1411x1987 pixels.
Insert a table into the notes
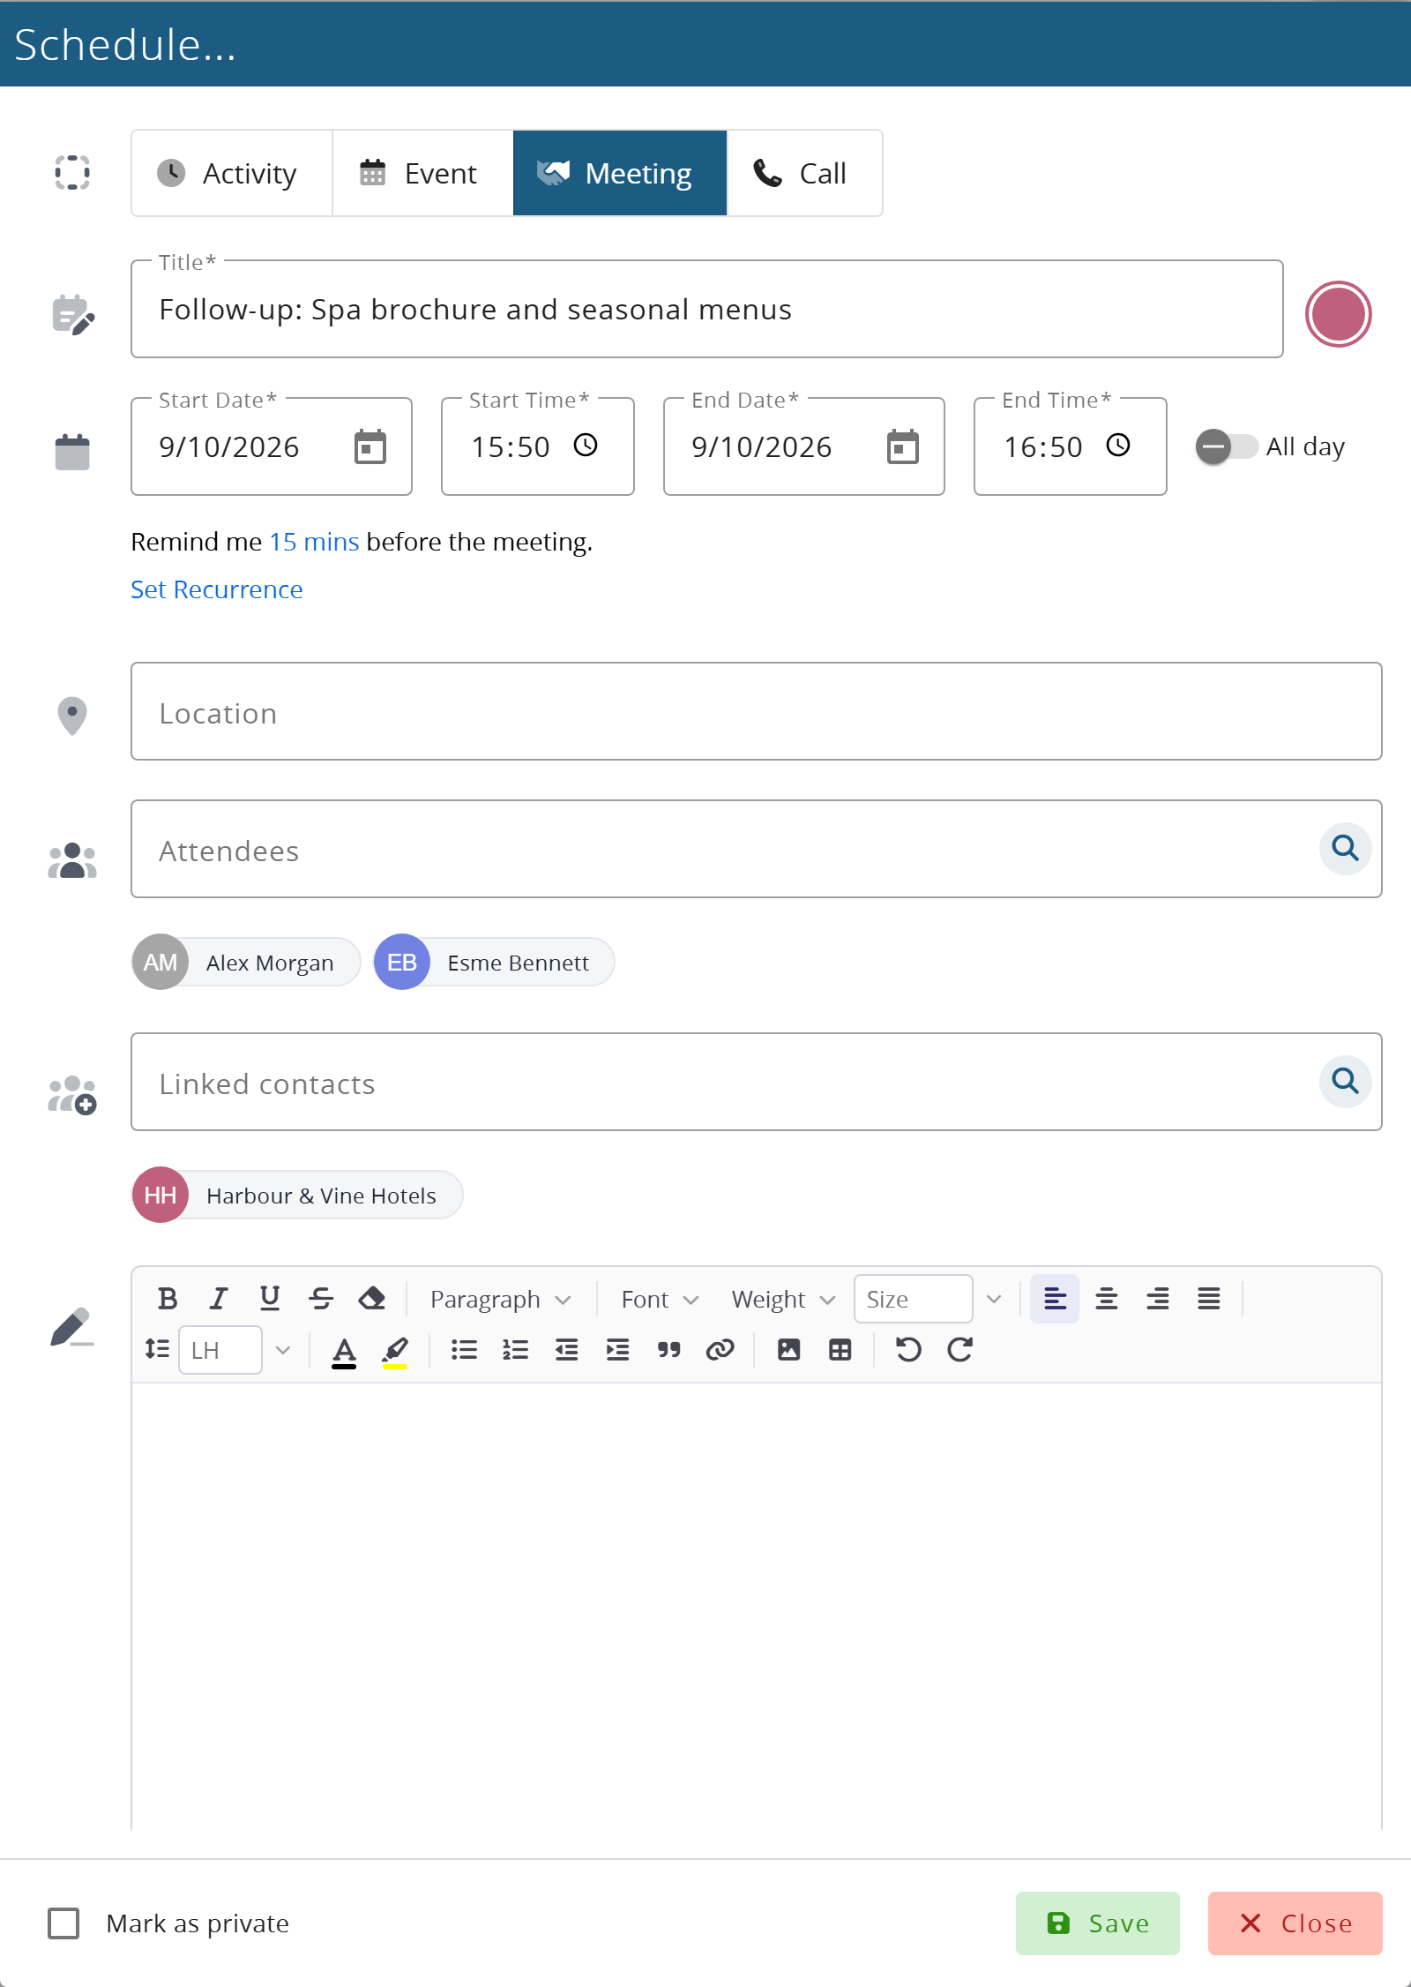point(840,1350)
